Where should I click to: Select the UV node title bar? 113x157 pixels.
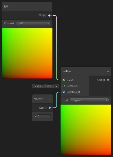[x=27, y=7]
